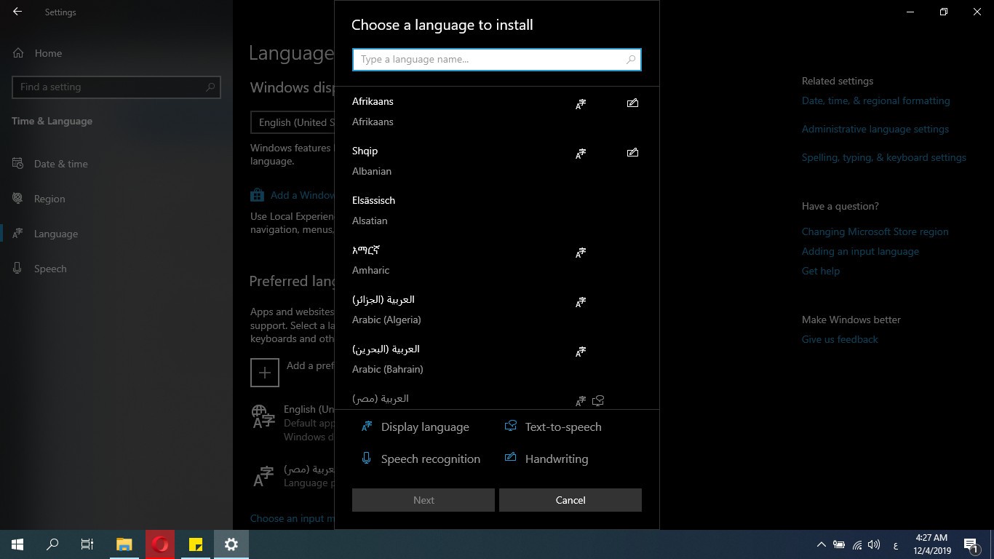The image size is (994, 559).
Task: Open the Opera browser from the taskbar
Action: pos(160,544)
